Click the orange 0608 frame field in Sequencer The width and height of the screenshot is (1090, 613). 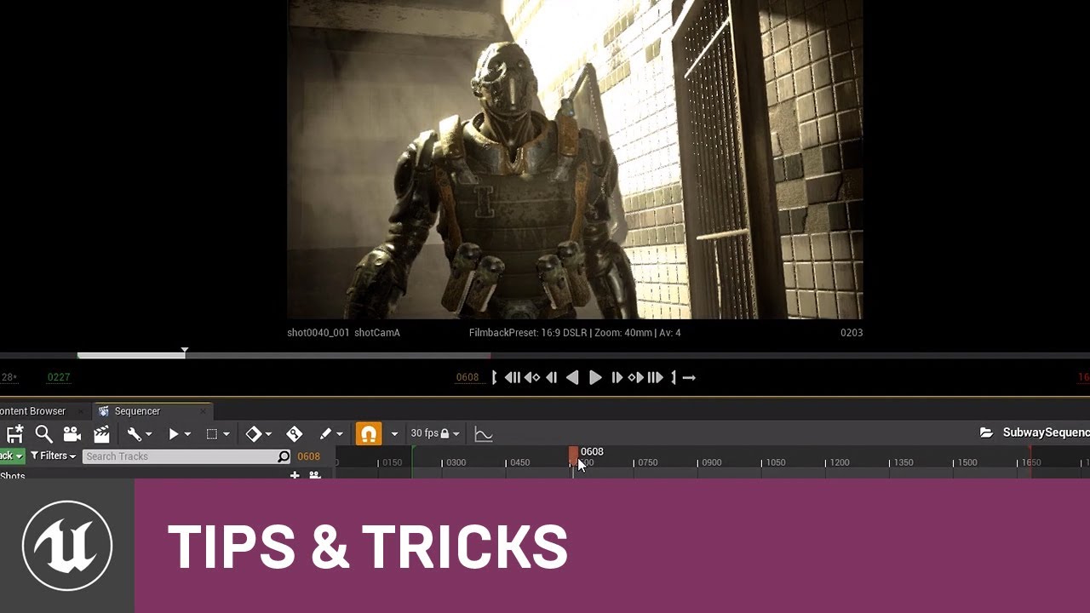click(308, 456)
